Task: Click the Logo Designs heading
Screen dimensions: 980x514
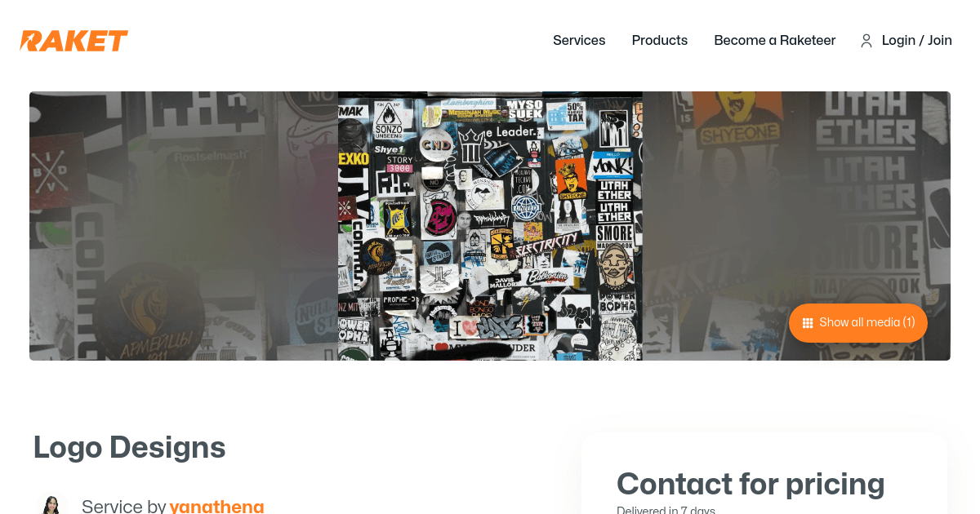Action: (x=130, y=447)
